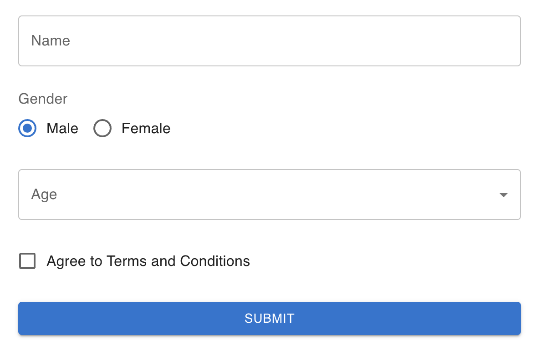Tick the Agree to Terms checkbox
The width and height of the screenshot is (541, 360).
coord(27,261)
